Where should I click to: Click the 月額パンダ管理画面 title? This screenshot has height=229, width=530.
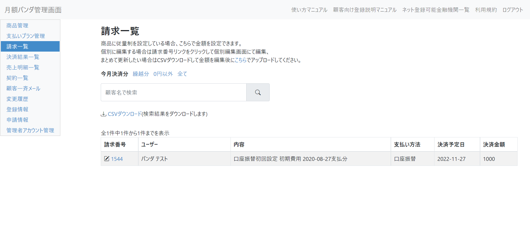tap(33, 10)
